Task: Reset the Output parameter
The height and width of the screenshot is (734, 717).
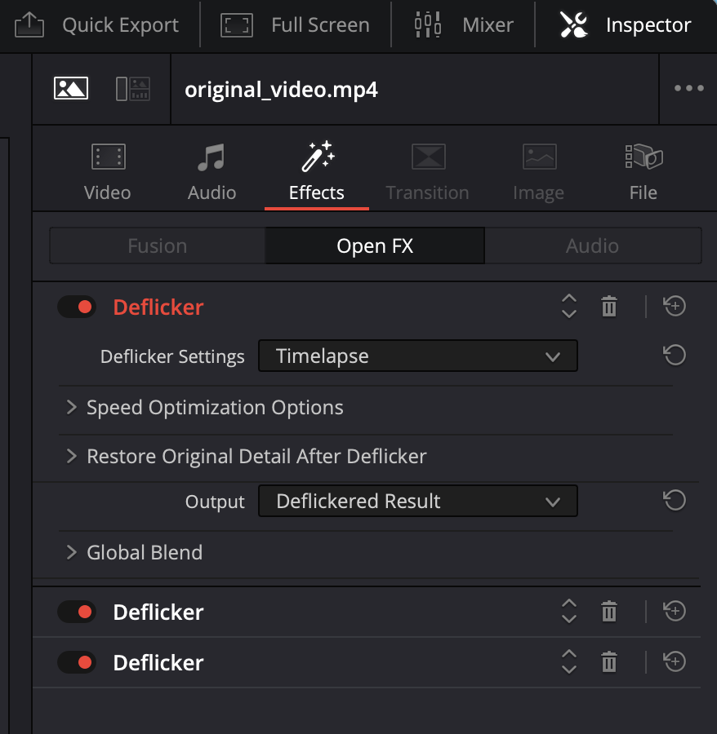Action: point(674,501)
